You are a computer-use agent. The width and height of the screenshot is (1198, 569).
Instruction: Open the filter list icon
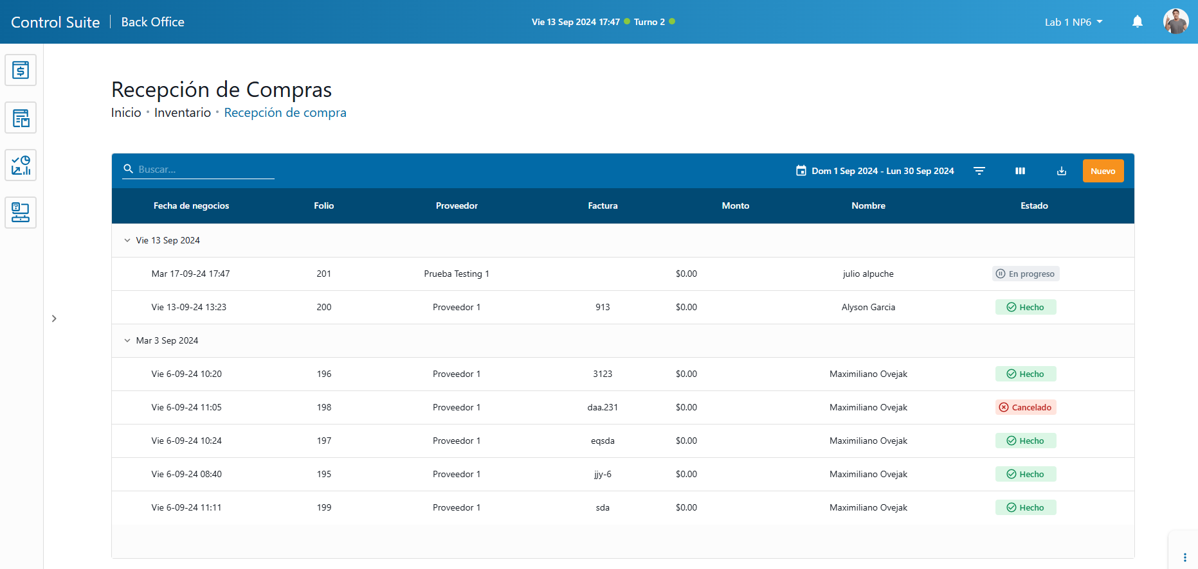[x=979, y=171]
